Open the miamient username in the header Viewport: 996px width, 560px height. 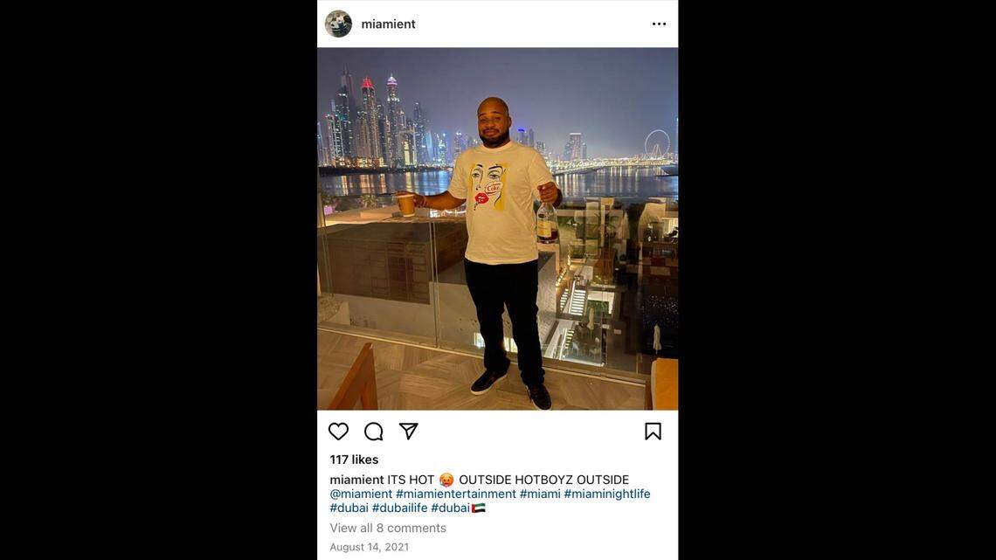pyautogui.click(x=388, y=24)
